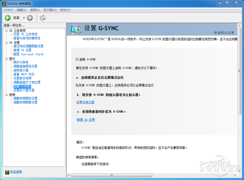
Task: Select 设置数字视频 in the tree
Action: pyautogui.click(x=22, y=78)
